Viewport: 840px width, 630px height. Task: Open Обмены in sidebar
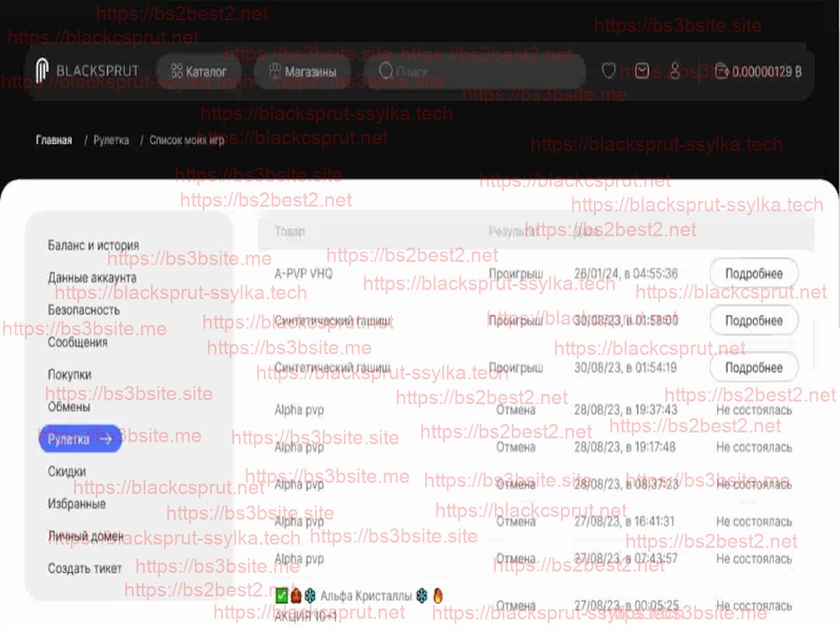68,407
